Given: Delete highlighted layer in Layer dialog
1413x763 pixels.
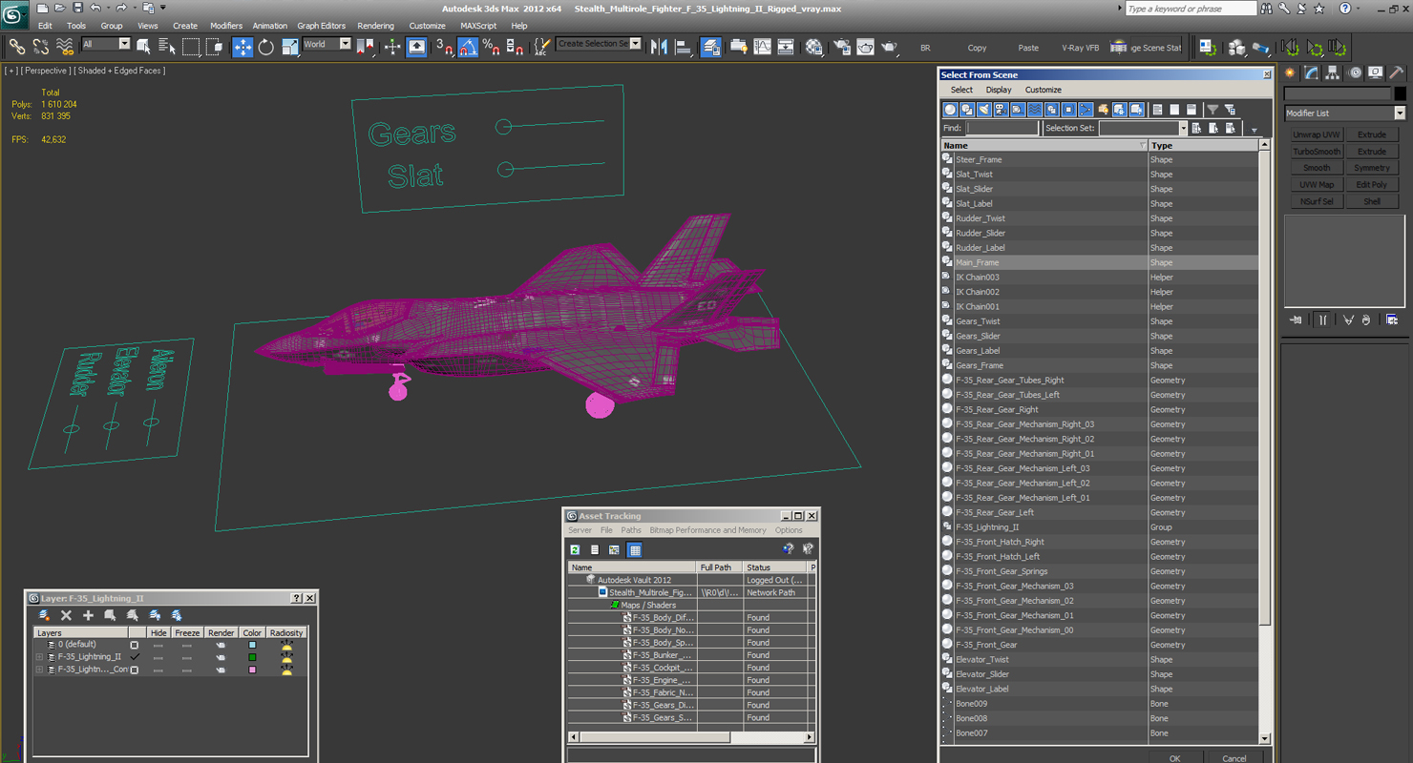Looking at the screenshot, I should (66, 615).
